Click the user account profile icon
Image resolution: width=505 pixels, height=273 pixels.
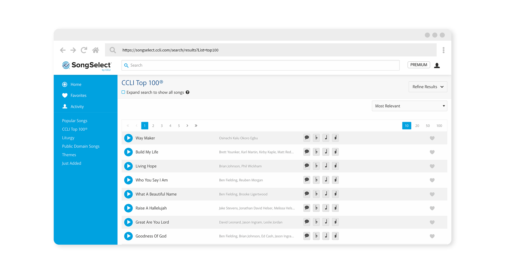point(437,65)
